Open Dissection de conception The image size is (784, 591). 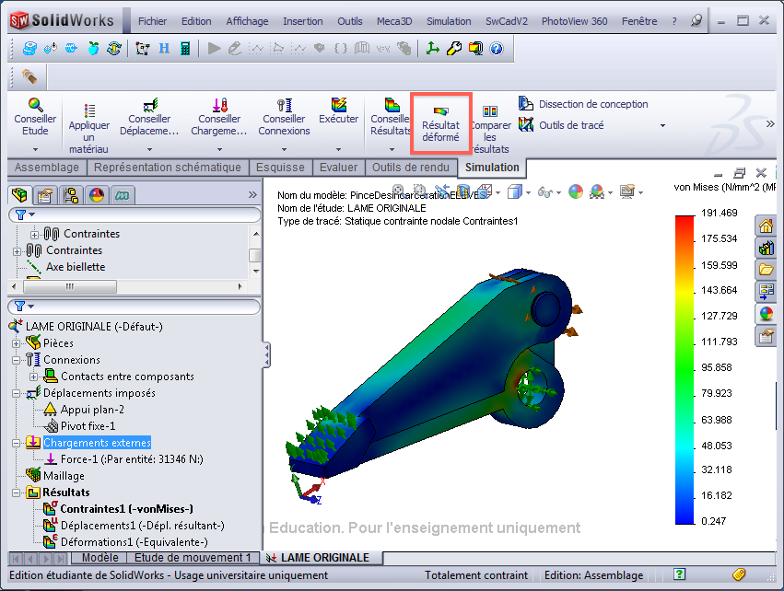click(x=583, y=104)
